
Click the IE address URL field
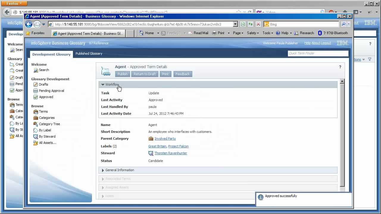(140, 24)
